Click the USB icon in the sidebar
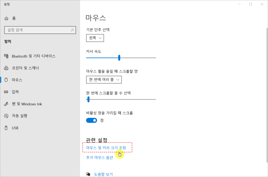The width and height of the screenshot is (268, 177). [6, 128]
